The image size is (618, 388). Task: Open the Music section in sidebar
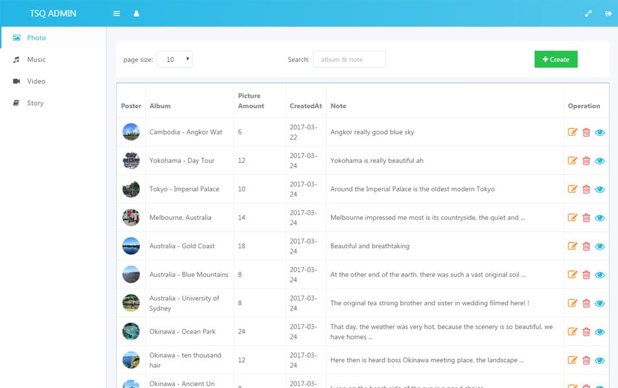tap(36, 59)
